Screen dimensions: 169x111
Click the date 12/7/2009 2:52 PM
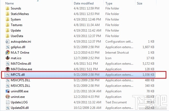(86, 58)
